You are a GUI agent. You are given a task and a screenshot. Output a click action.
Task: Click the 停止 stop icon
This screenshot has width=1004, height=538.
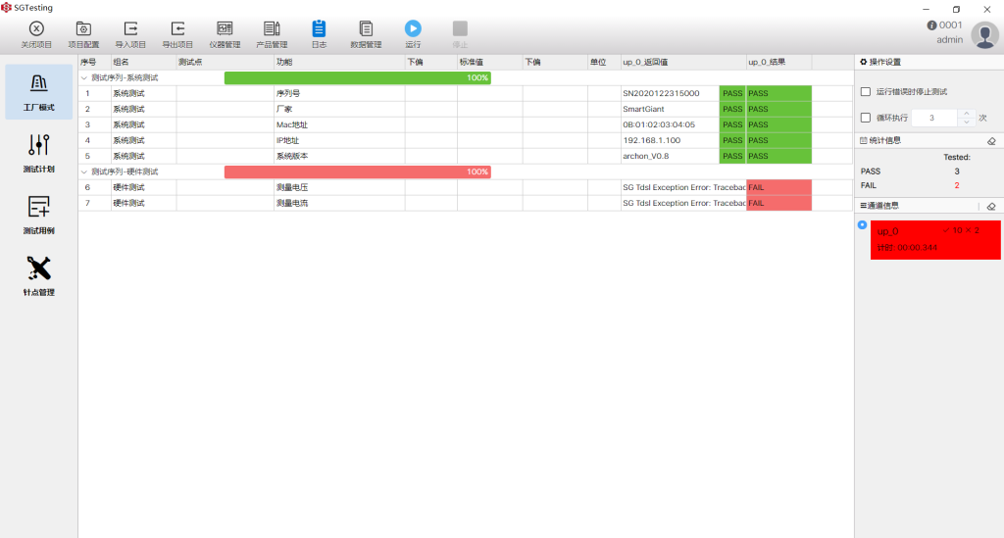coord(460,28)
